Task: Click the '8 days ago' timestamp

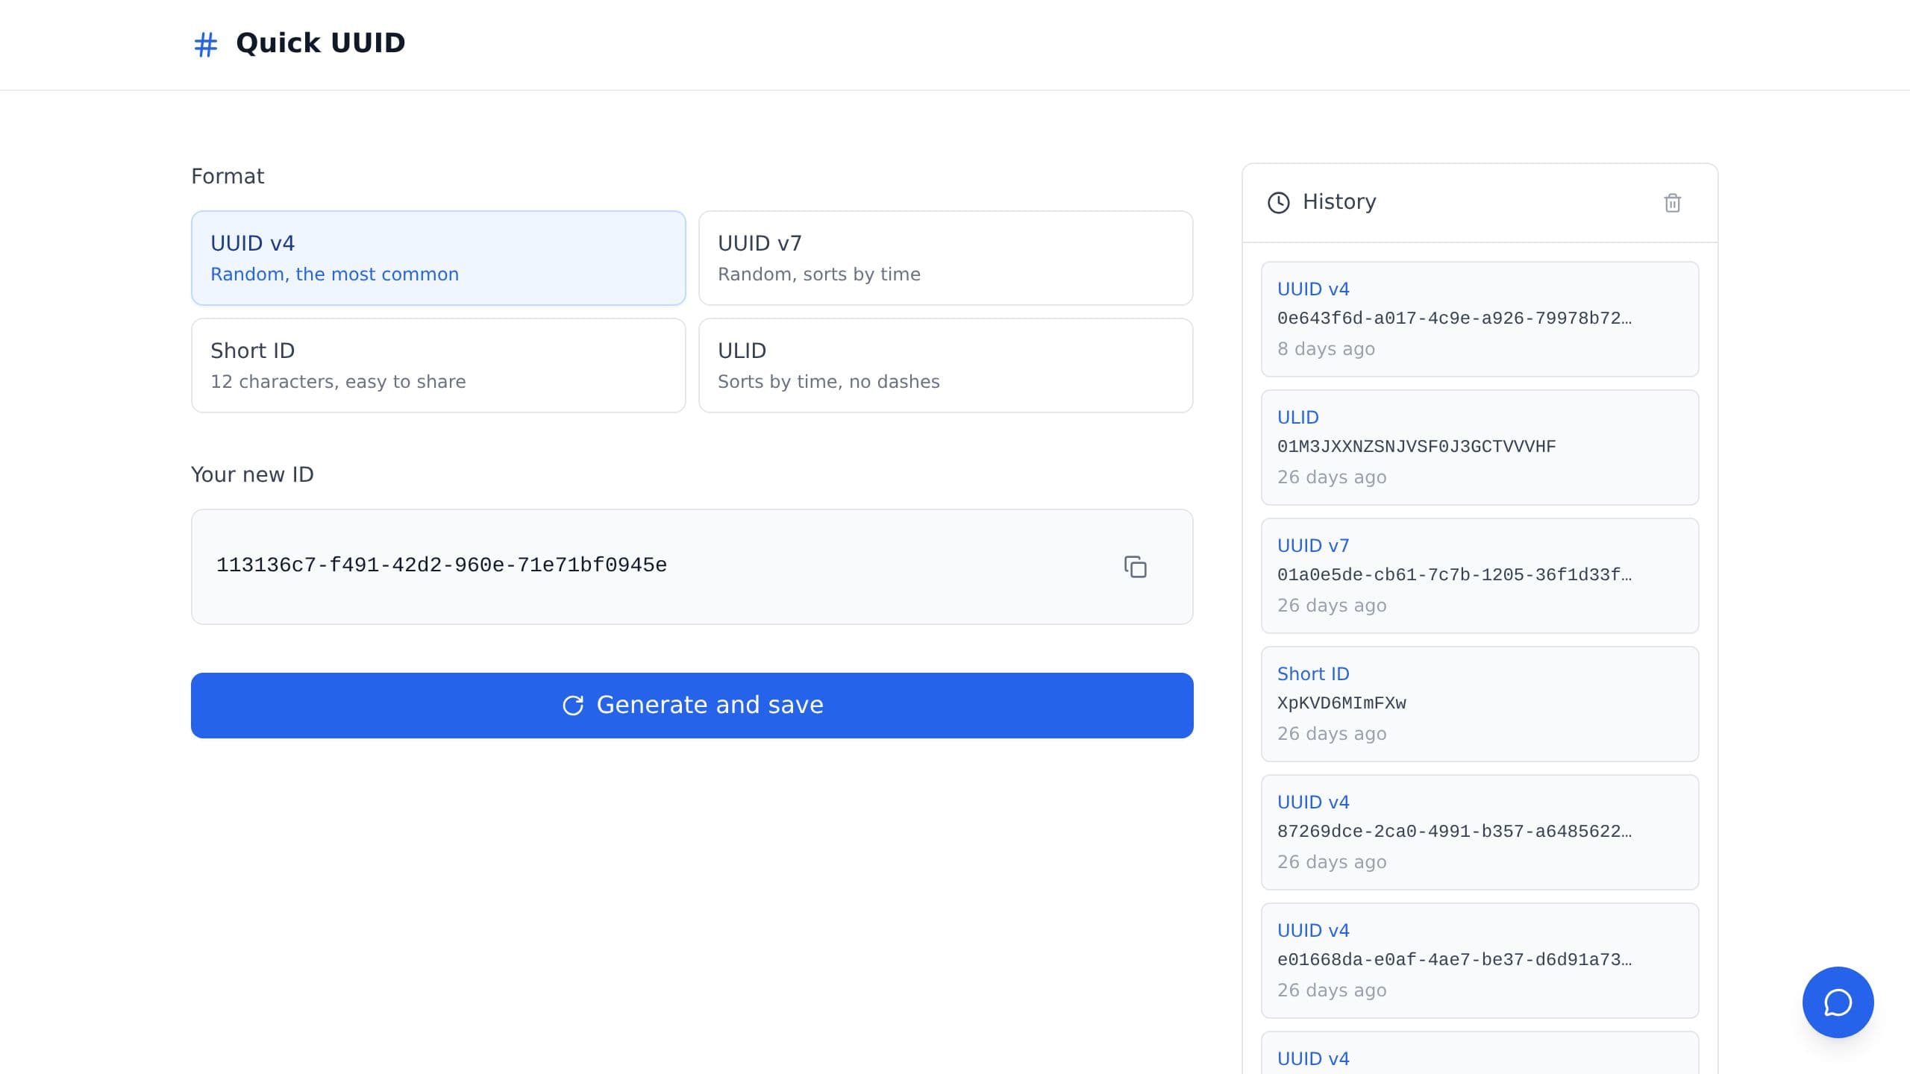Action: [1326, 349]
